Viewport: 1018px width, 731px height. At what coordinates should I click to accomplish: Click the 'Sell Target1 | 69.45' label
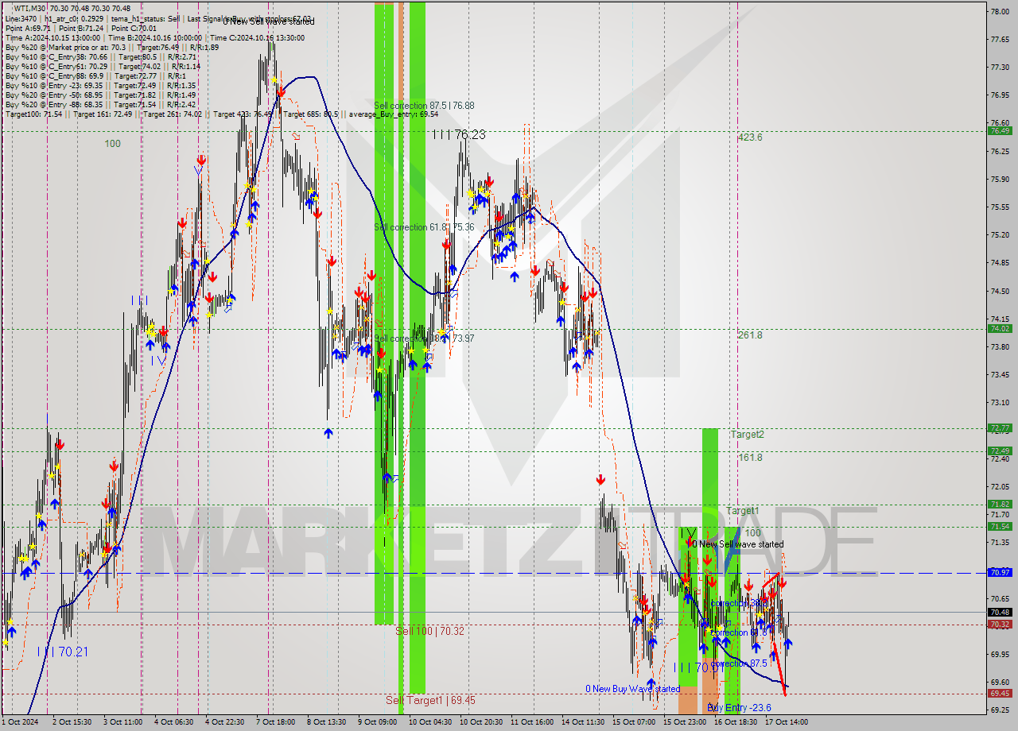pos(430,700)
